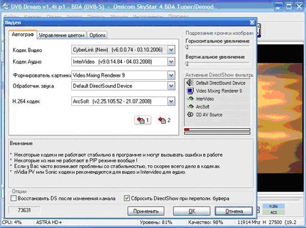Expand the Обработчик звука dropdown

(171, 86)
